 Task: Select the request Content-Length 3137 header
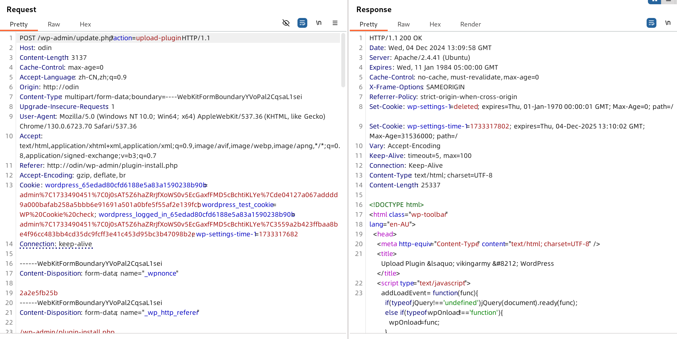point(53,58)
